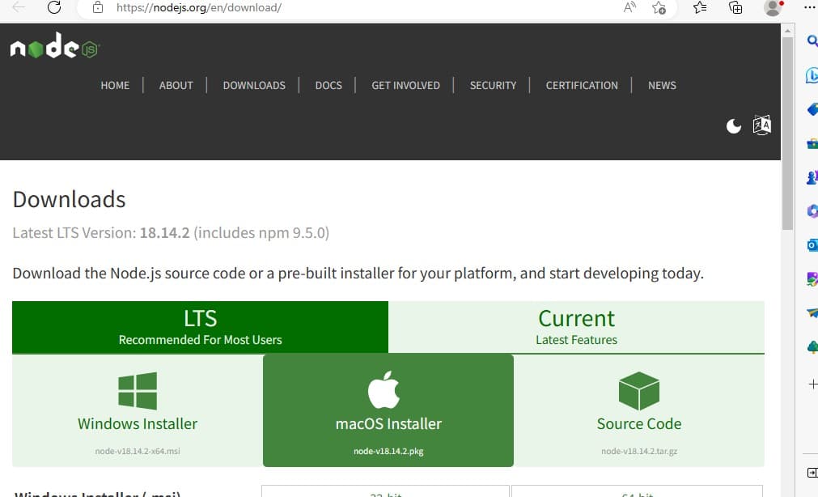Screen dimensions: 818x497
Task: Open the browser Settings and more menu
Action: coord(809,7)
